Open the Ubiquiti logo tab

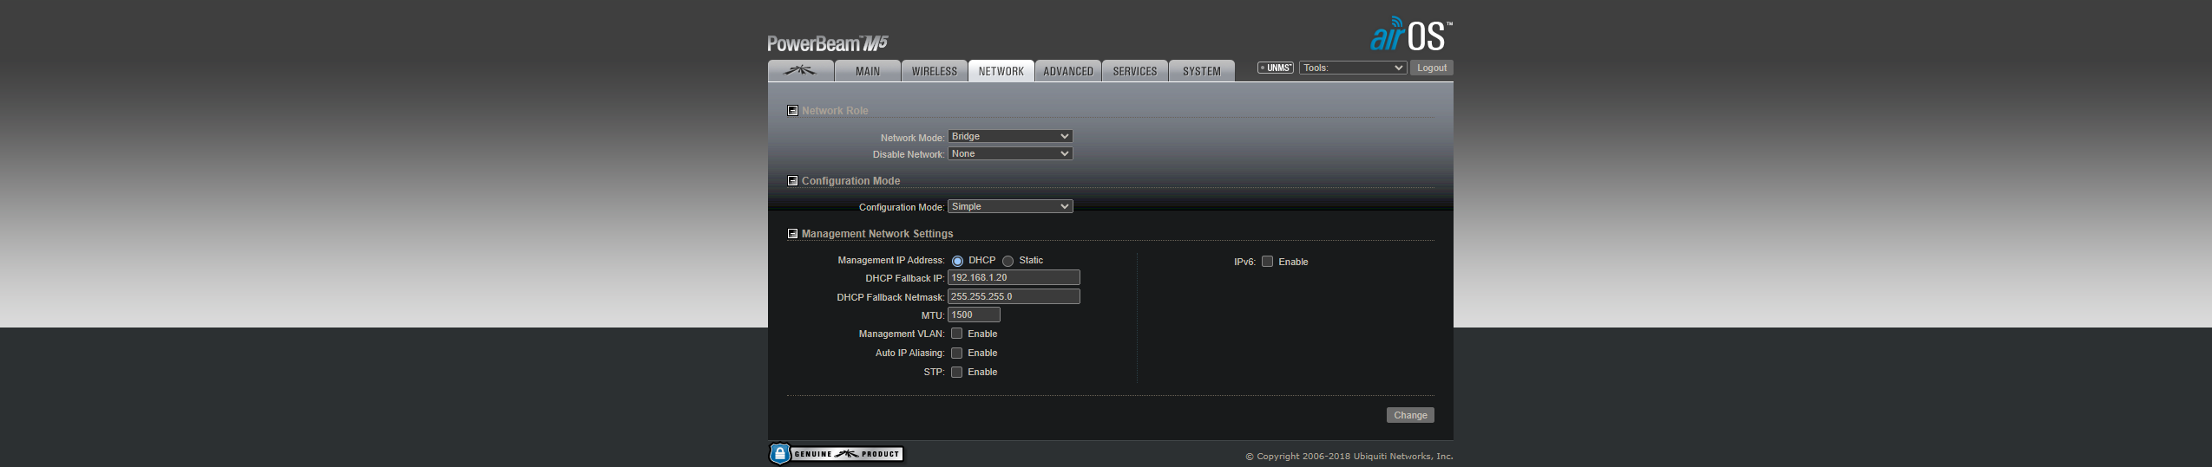pyautogui.click(x=800, y=71)
